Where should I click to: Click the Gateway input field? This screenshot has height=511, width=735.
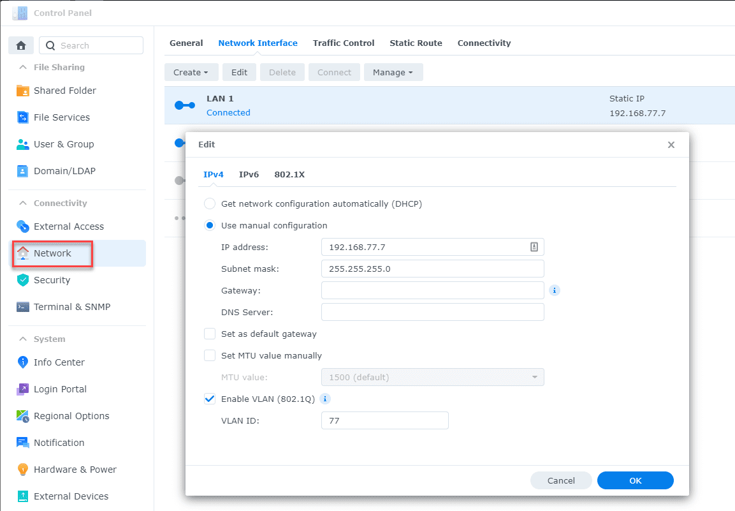pyautogui.click(x=432, y=290)
